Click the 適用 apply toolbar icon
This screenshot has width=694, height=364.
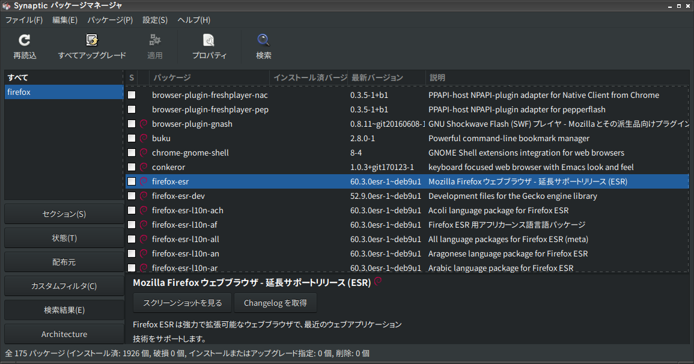coord(154,40)
